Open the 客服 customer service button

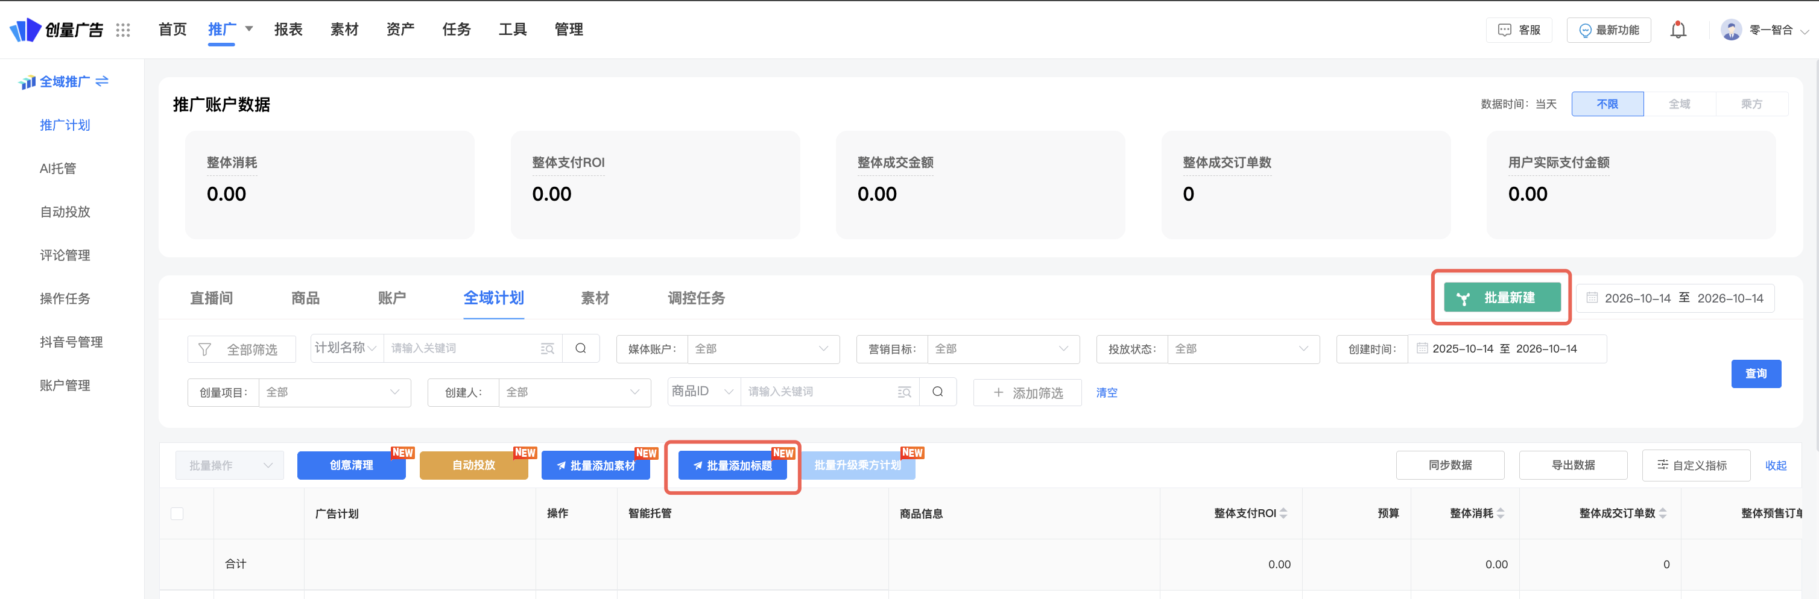click(x=1519, y=30)
